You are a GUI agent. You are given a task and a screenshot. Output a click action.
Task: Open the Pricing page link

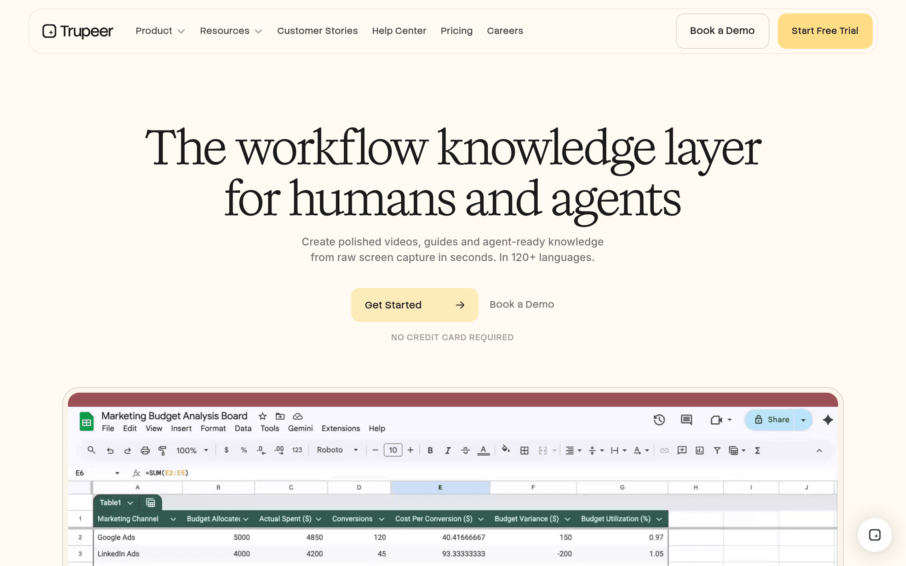pos(457,31)
